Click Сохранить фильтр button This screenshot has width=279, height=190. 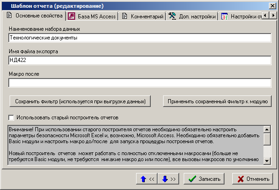click(x=80, y=101)
